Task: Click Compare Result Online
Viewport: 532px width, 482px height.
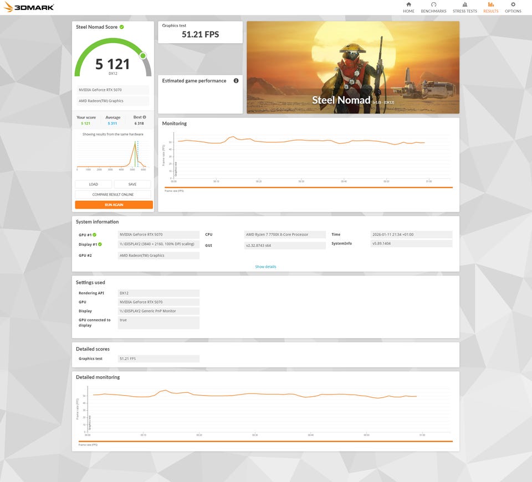Action: (113, 194)
